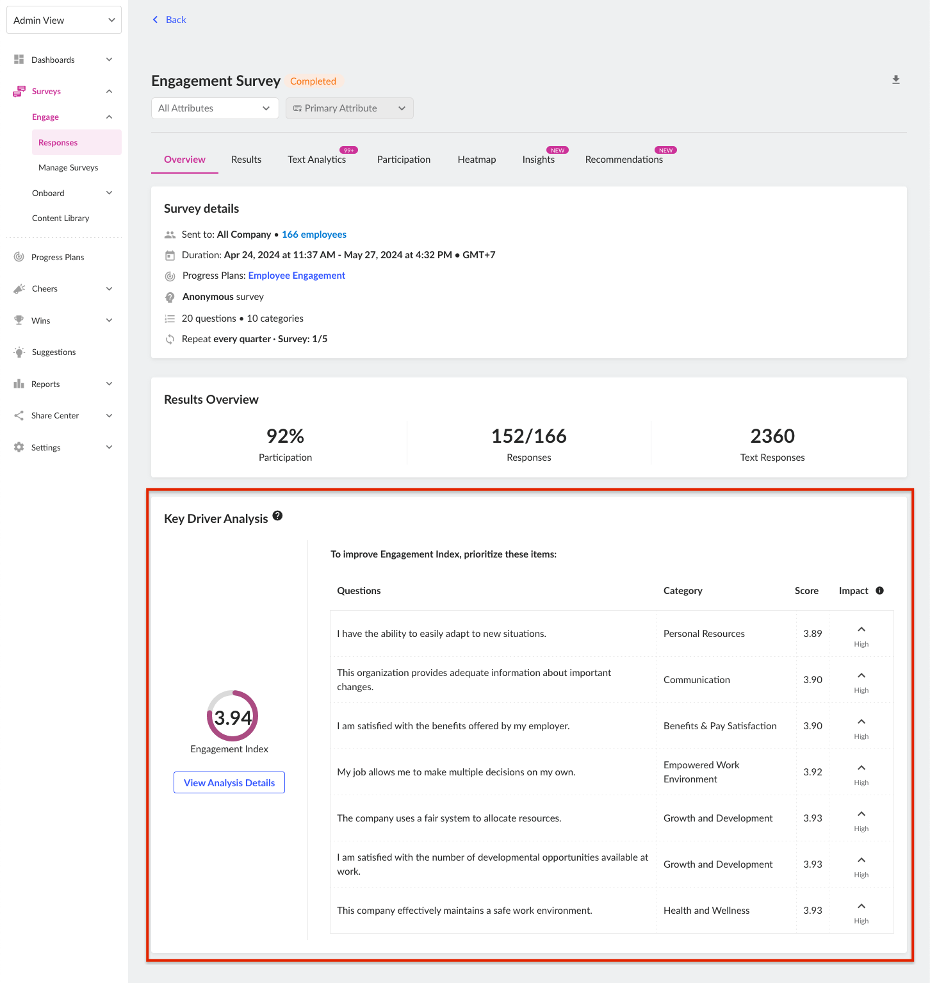
Task: Click the Category column header
Action: tap(683, 591)
